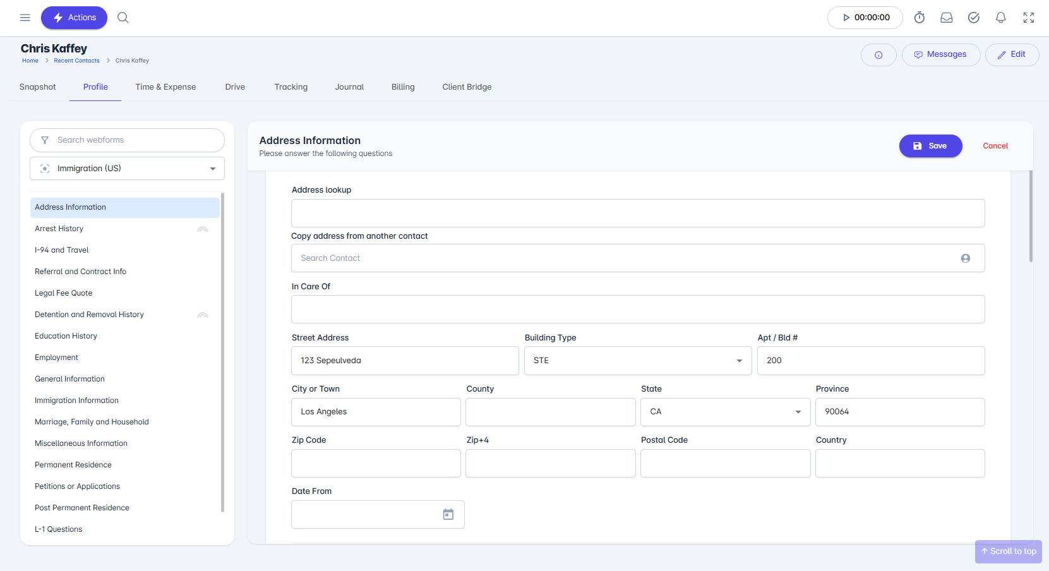Toggle fullscreen mode icon
The height and width of the screenshot is (571, 1049).
click(1029, 18)
